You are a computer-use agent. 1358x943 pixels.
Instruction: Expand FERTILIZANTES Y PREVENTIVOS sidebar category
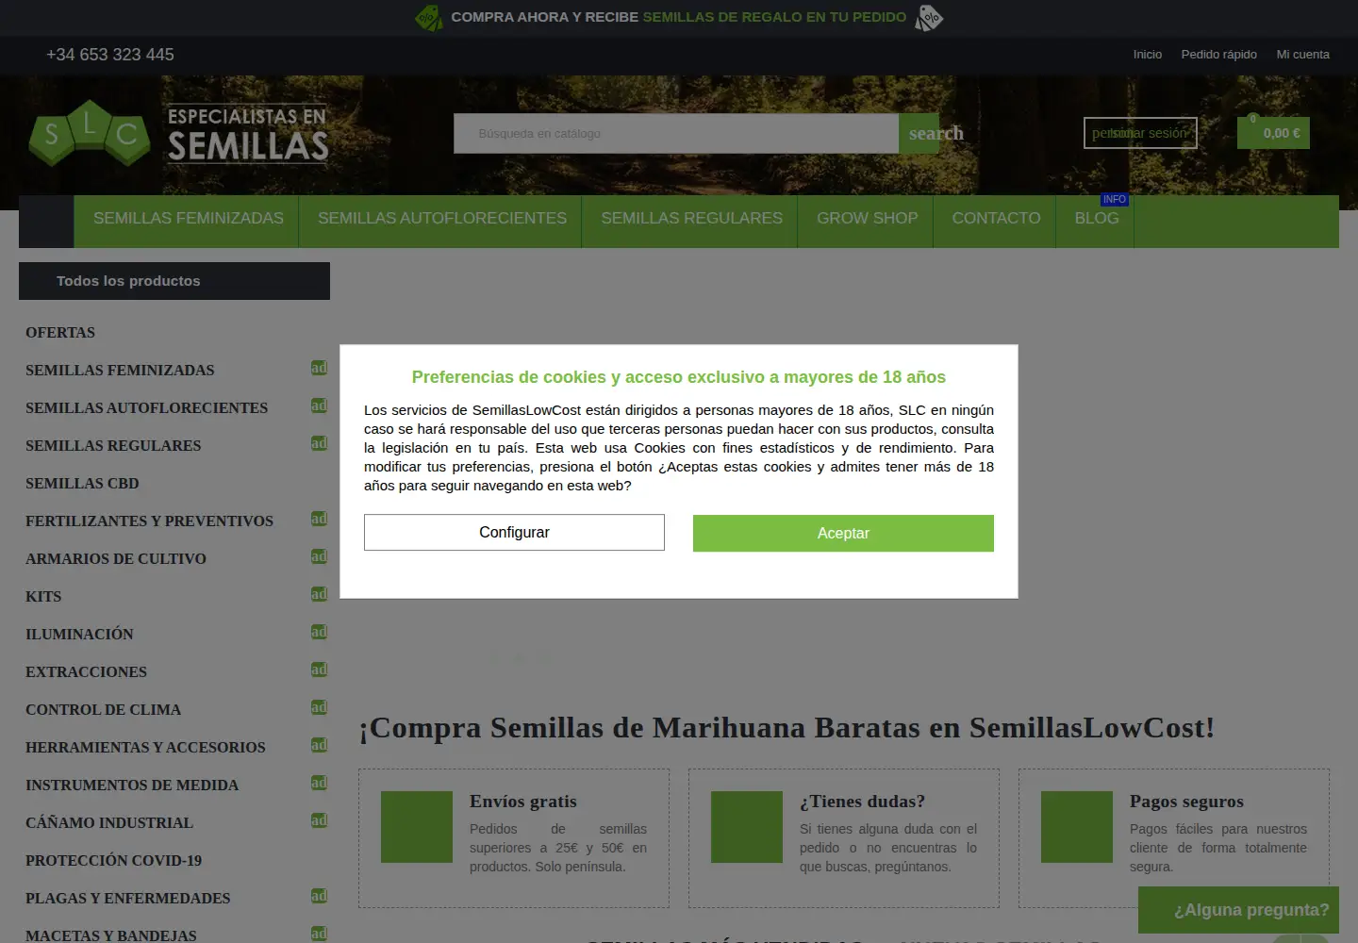pyautogui.click(x=319, y=519)
